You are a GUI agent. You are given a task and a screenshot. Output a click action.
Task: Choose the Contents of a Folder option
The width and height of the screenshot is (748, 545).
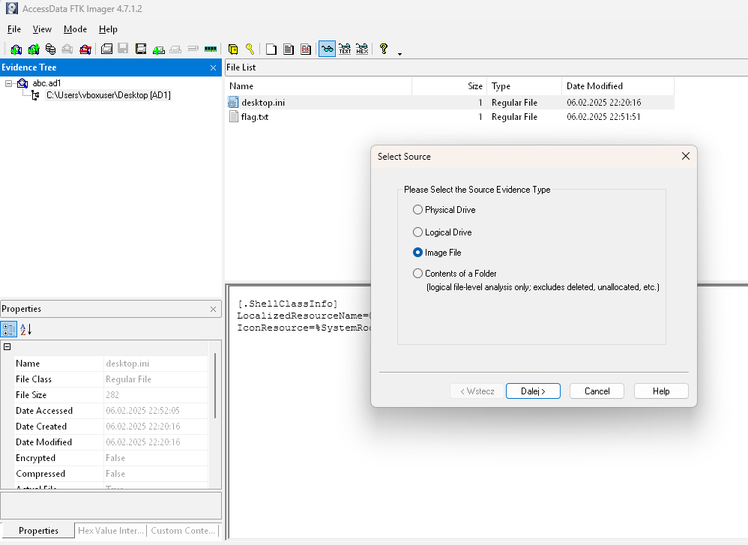418,274
